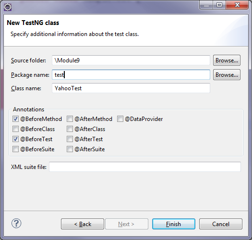Toggle the @AfterSuite checkbox

coord(70,149)
